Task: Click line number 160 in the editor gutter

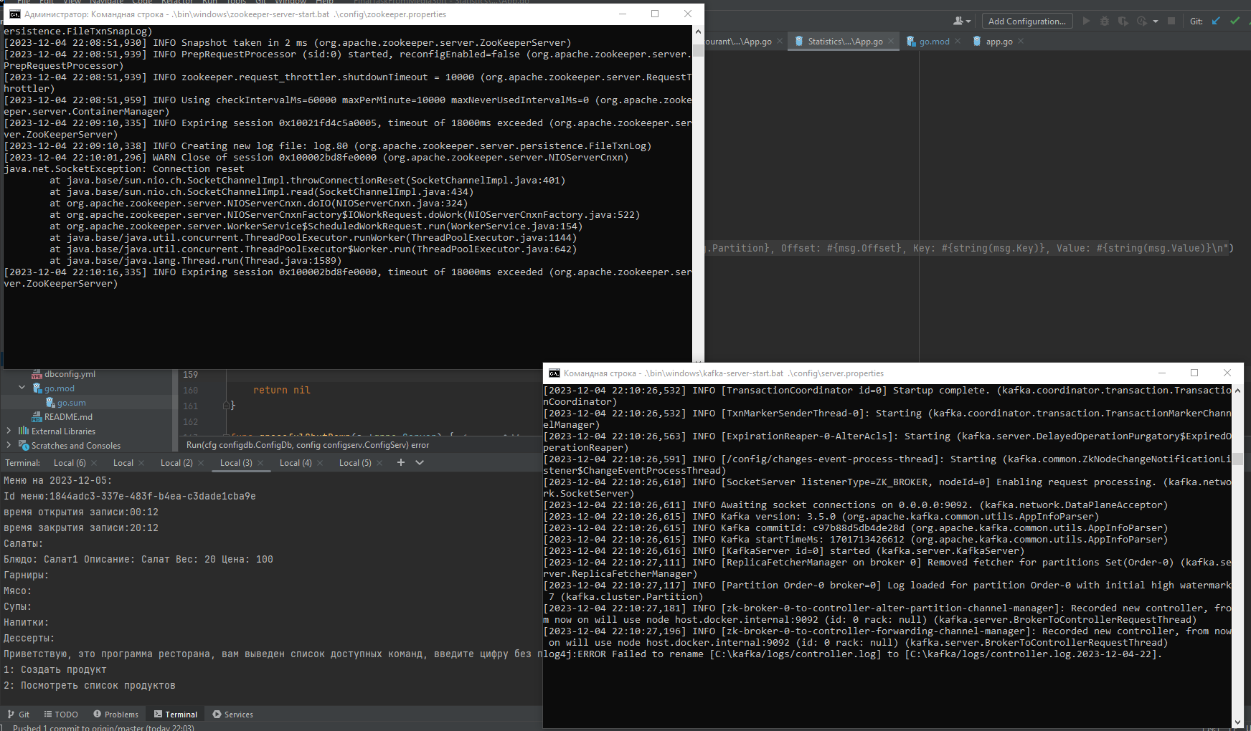Action: pyautogui.click(x=190, y=390)
